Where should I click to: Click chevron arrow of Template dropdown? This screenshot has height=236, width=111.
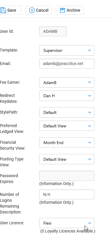(90, 50)
